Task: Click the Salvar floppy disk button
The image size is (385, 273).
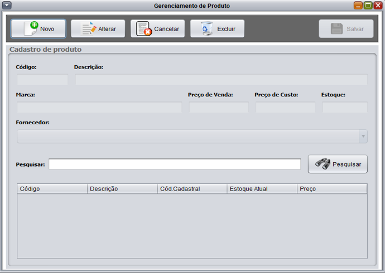Action: point(346,29)
